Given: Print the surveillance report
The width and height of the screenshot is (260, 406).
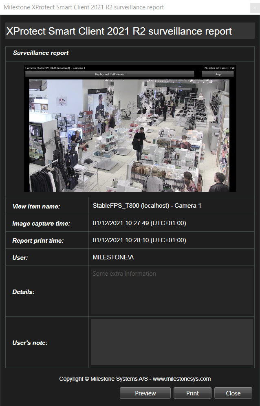Looking at the screenshot, I should tap(192, 393).
